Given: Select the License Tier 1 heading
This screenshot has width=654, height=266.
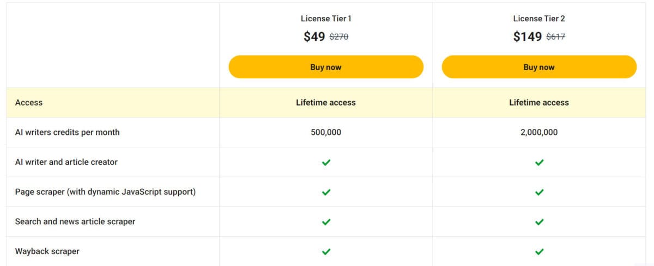Looking at the screenshot, I should (x=326, y=18).
